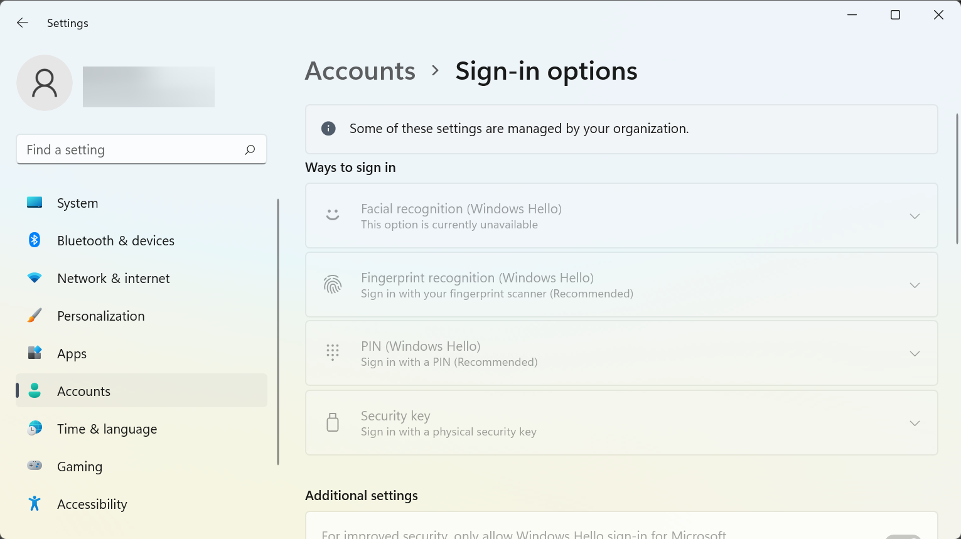
Task: Maximize the Settings window
Action: 895,15
